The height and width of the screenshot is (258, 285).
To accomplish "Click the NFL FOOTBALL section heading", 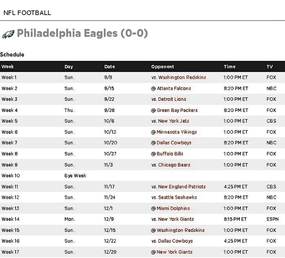I will [x=27, y=13].
